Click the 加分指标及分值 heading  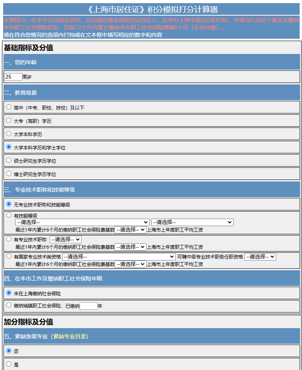[x=29, y=322]
